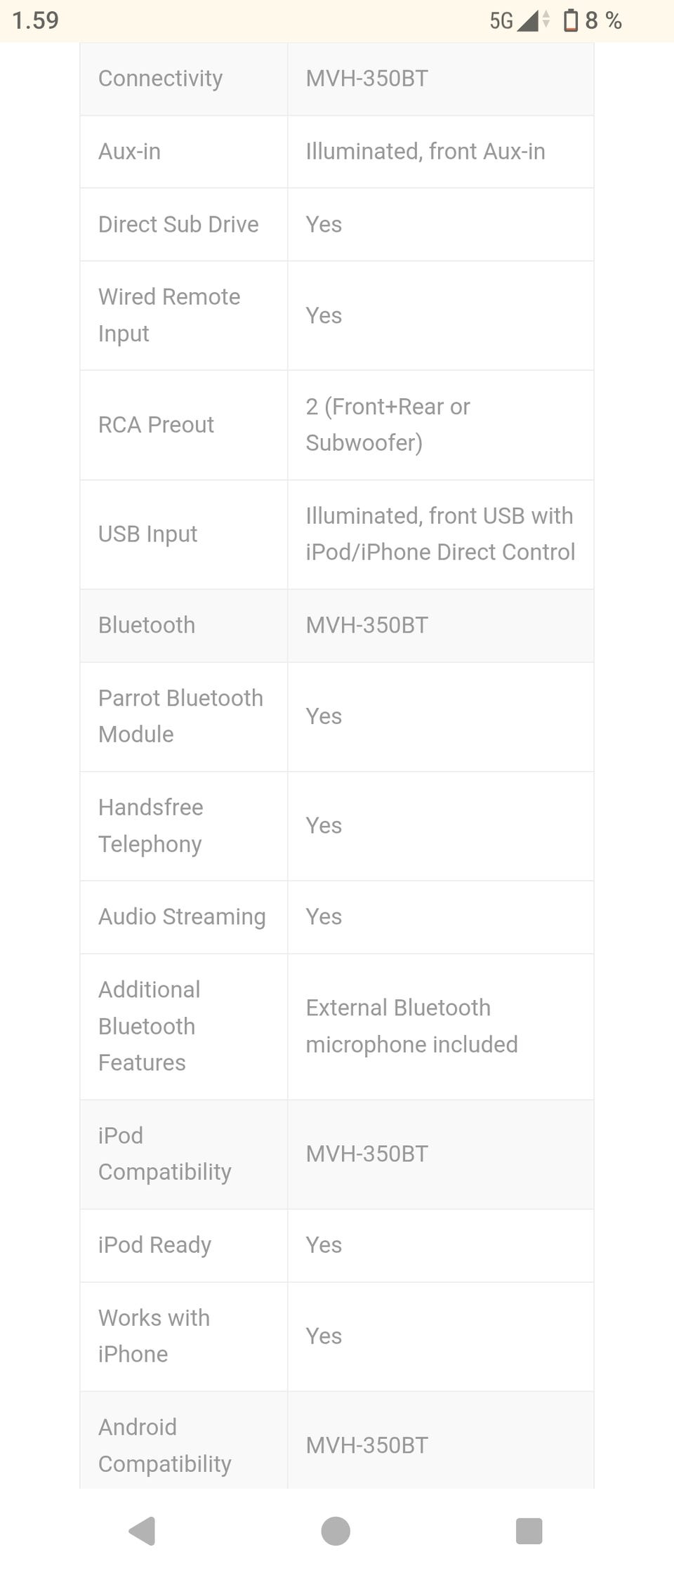Tap the Bluetooth section header cell

click(147, 625)
